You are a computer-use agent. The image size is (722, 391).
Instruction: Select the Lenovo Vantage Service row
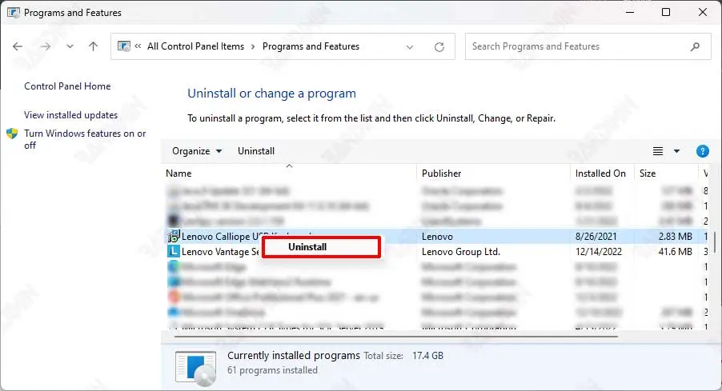click(435, 252)
